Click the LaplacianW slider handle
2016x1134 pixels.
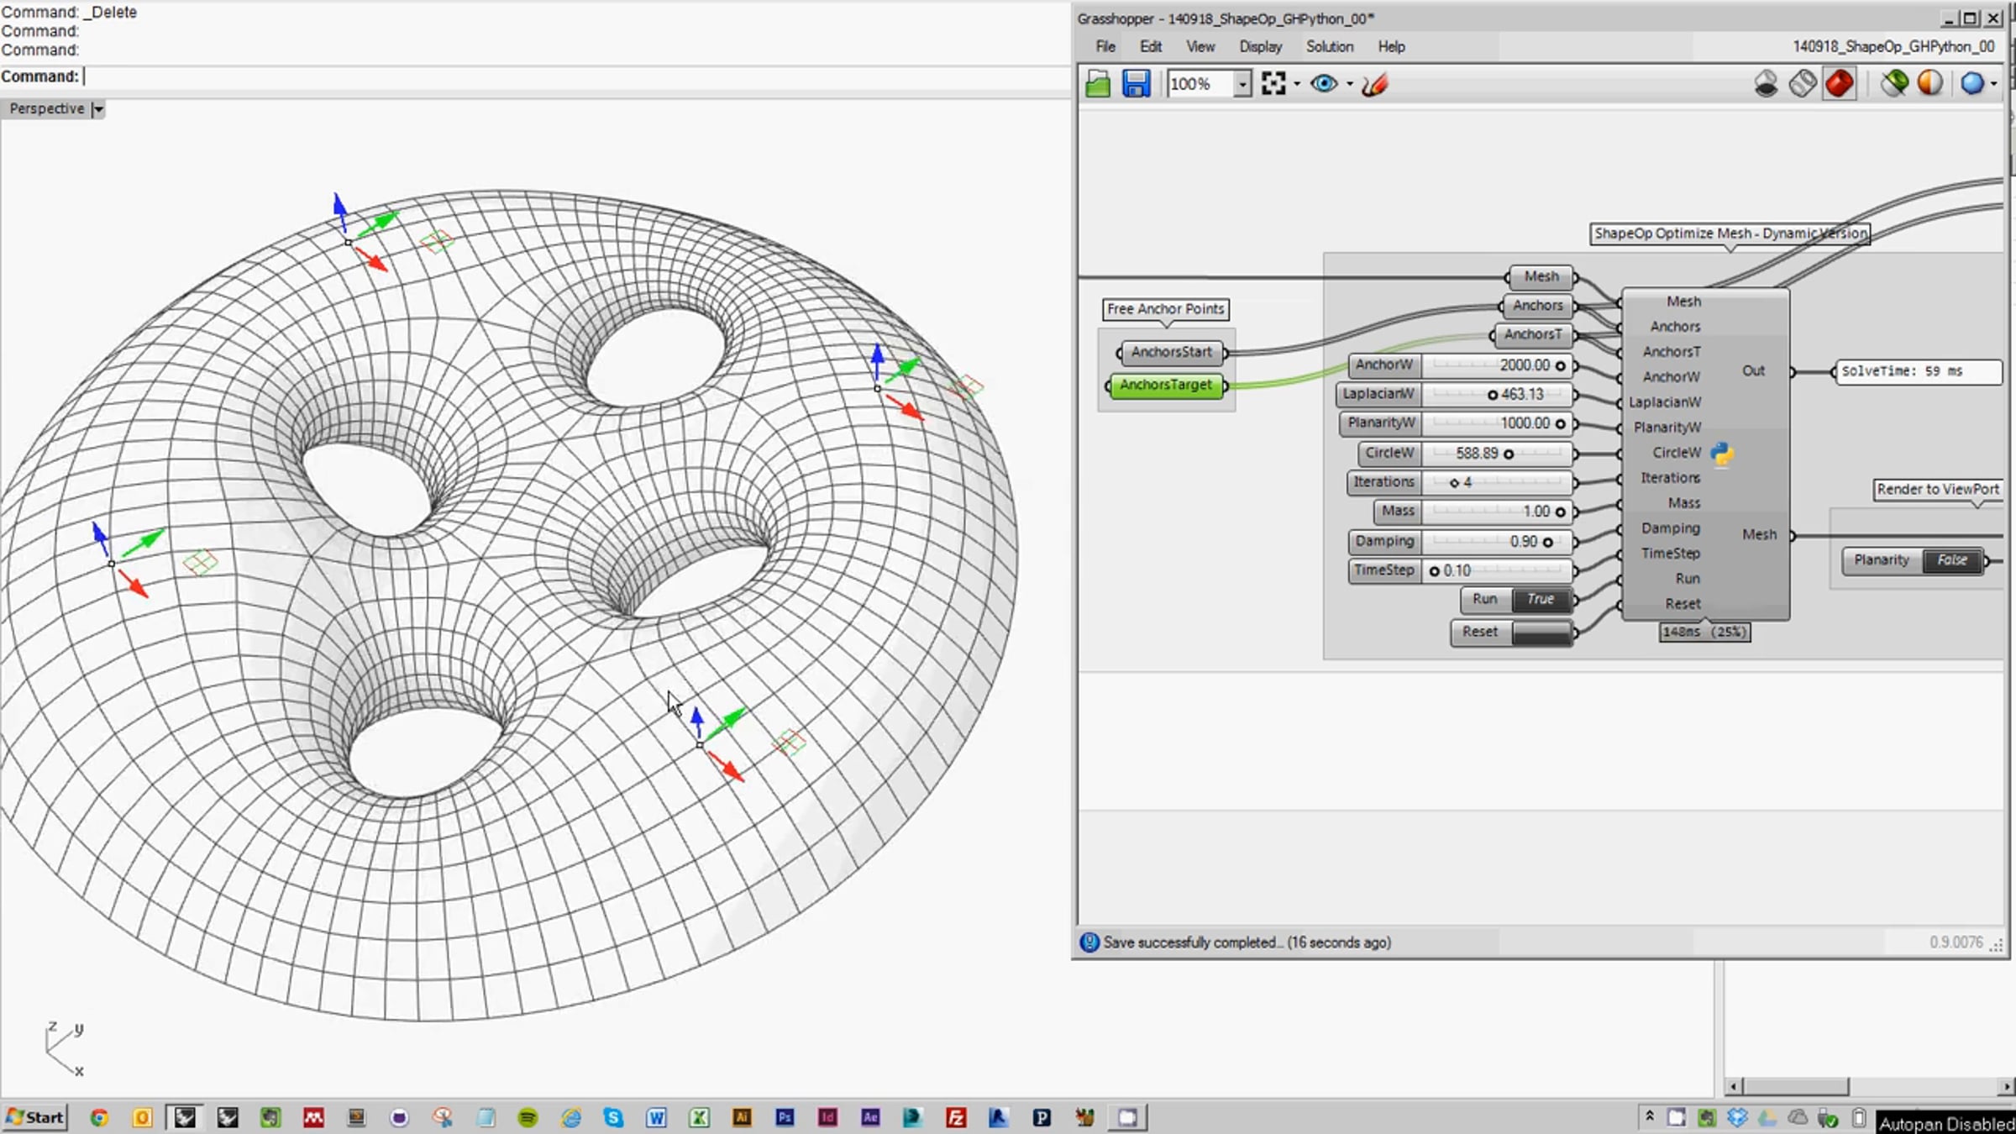[x=1493, y=395]
